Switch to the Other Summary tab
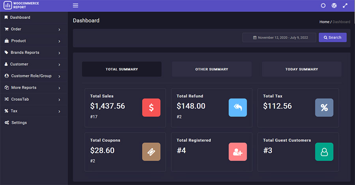Image resolution: width=355 pixels, height=185 pixels. (x=212, y=69)
